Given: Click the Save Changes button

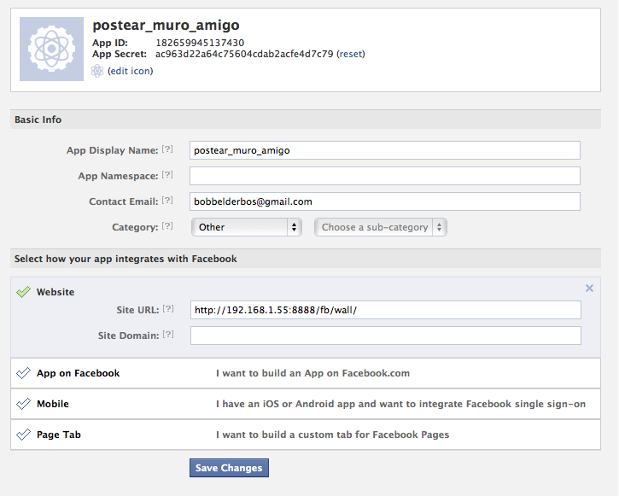Looking at the screenshot, I should [x=229, y=468].
